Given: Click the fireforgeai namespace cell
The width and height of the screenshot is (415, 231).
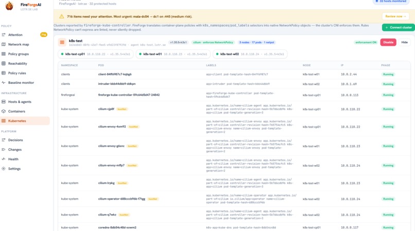Looking at the screenshot, I should coord(68,95).
